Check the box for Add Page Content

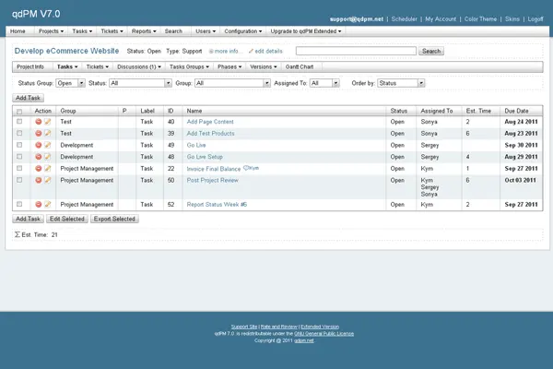tap(19, 122)
